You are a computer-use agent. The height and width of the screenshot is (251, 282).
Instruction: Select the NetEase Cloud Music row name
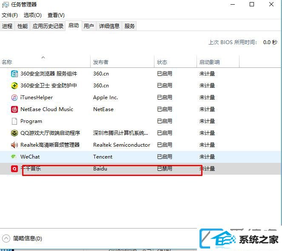pos(47,109)
